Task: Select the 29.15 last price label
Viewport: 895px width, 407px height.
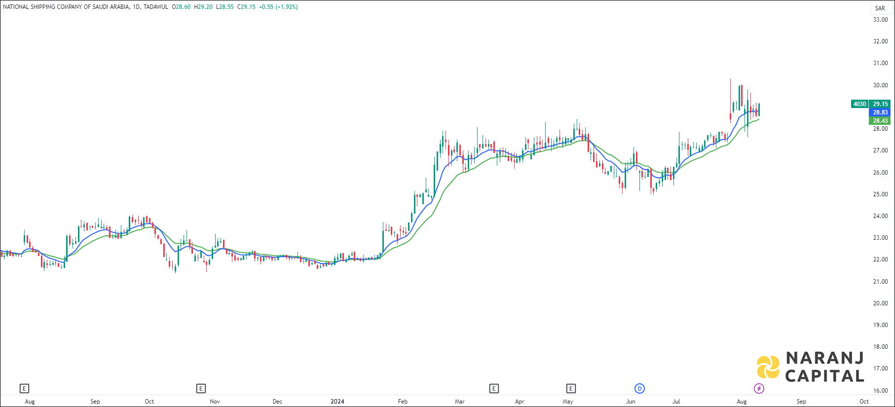Action: click(880, 104)
